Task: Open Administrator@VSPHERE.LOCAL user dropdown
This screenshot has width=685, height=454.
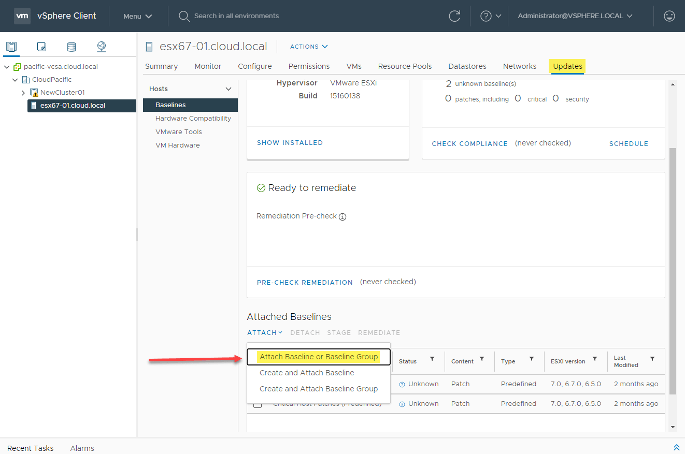Action: [575, 16]
